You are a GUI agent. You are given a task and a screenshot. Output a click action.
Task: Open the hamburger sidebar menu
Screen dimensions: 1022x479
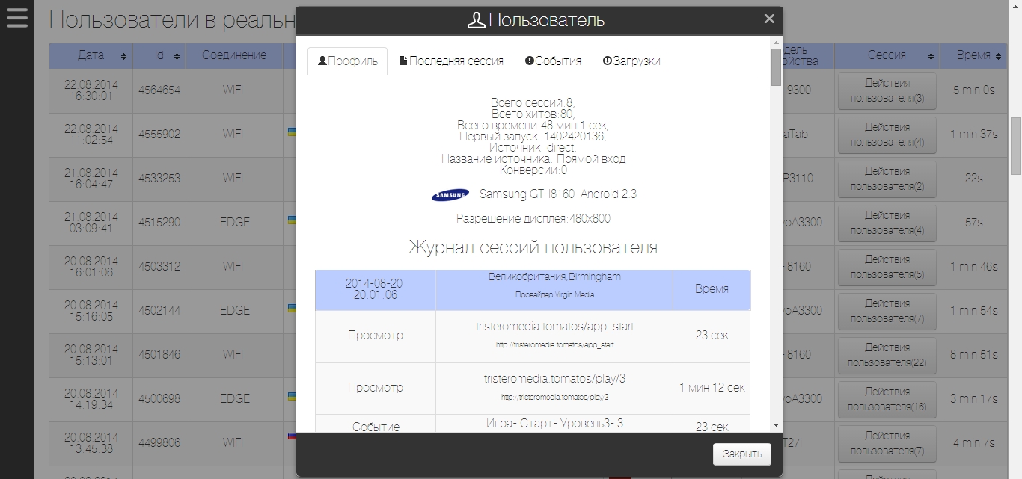point(16,17)
